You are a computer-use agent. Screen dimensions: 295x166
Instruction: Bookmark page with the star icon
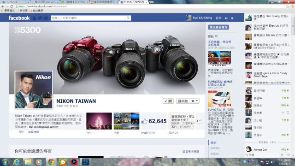pos(288,6)
